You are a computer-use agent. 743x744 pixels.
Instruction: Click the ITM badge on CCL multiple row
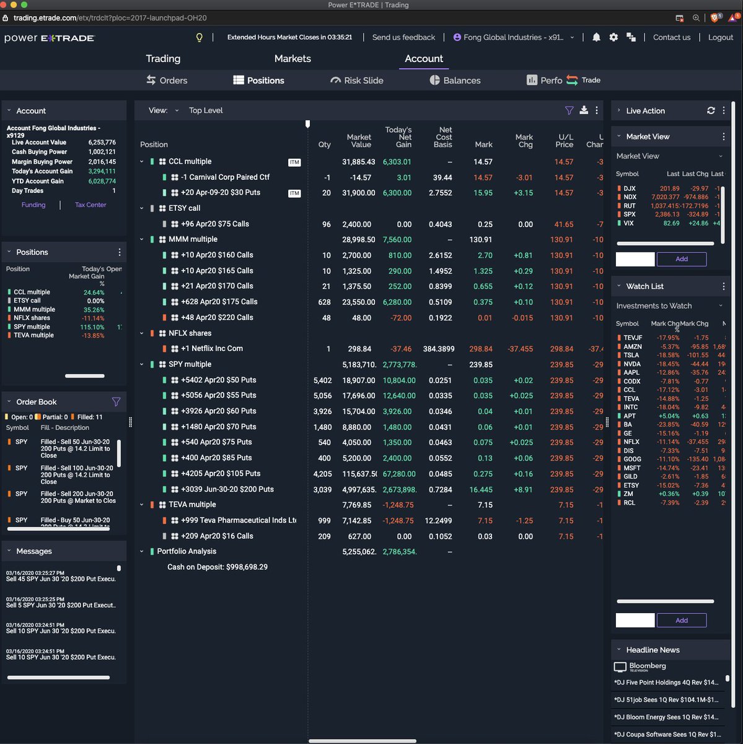coord(294,162)
